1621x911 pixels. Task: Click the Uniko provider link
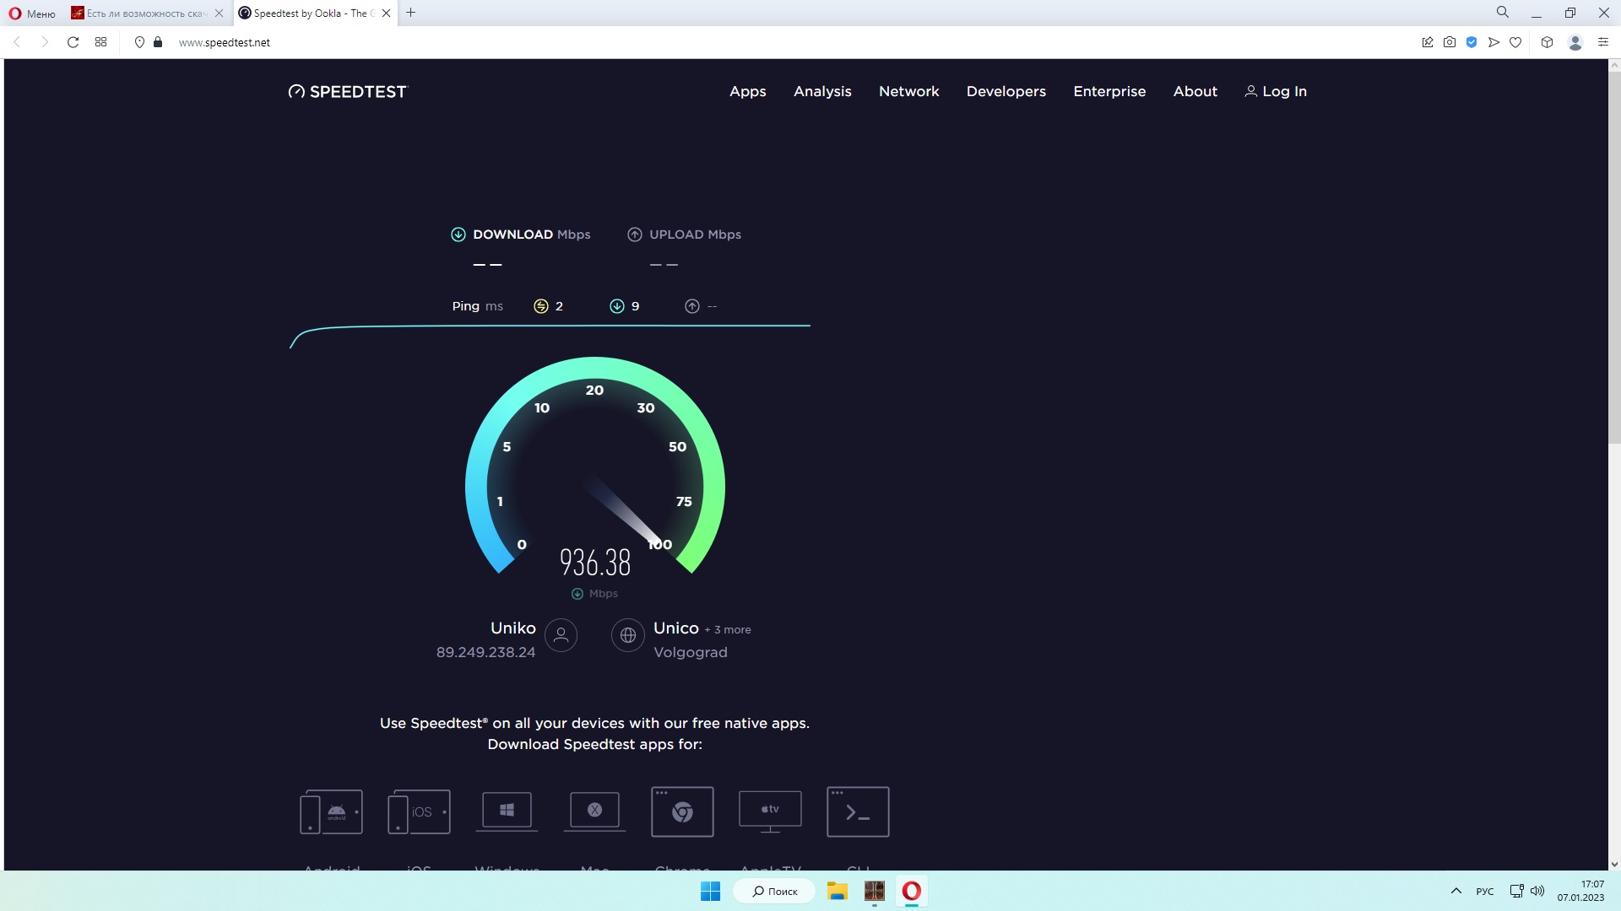[x=512, y=628]
